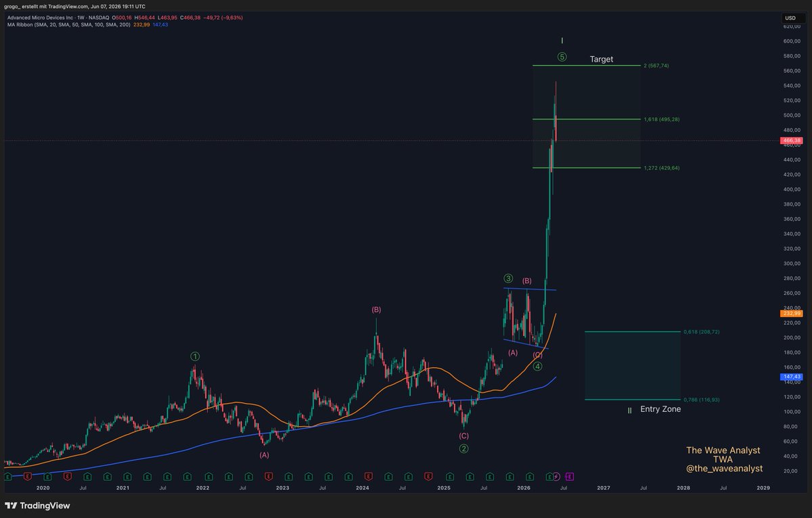The width and height of the screenshot is (812, 518).
Task: Select the circled wave 2 label
Action: pos(464,448)
